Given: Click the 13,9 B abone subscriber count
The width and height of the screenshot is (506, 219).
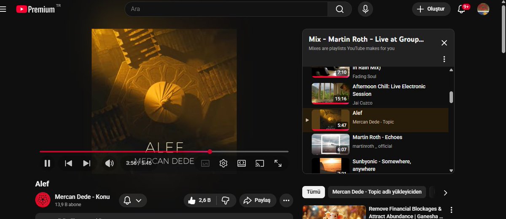Looking at the screenshot, I should [68, 205].
